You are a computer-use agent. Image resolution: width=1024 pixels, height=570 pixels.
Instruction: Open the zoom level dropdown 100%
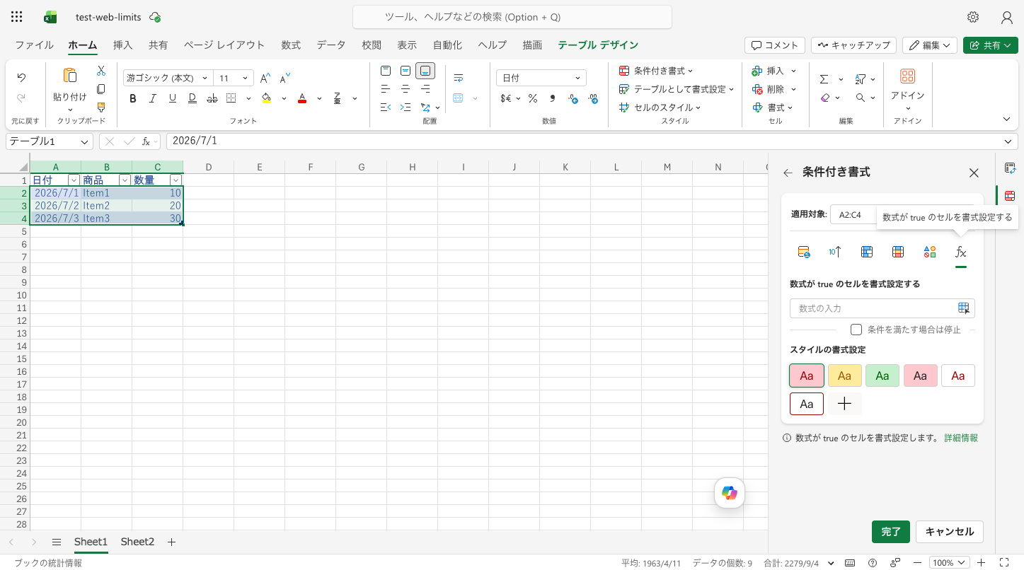950,563
